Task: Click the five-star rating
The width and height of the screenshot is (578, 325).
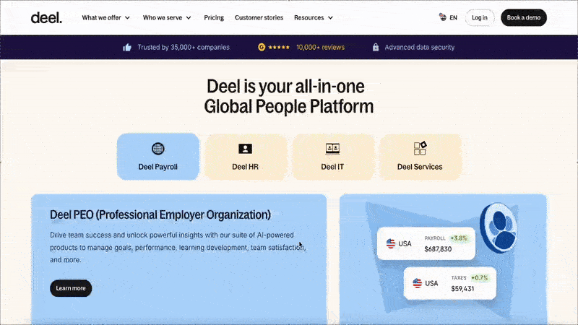Action: click(279, 47)
